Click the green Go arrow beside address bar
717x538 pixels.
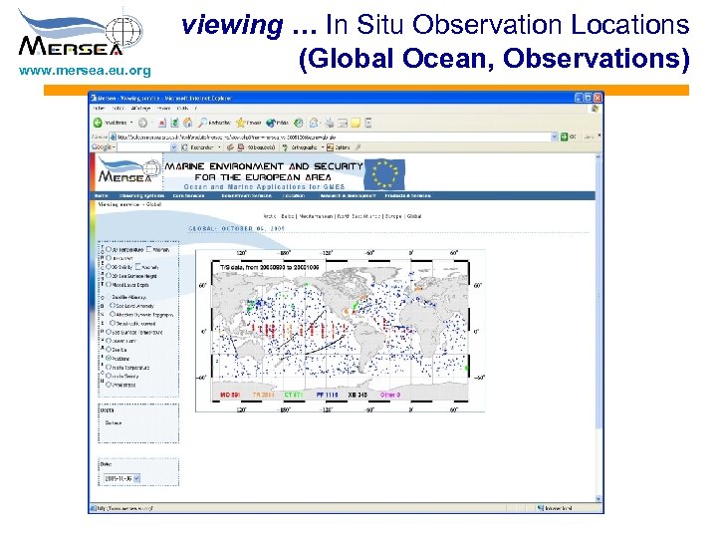[x=564, y=136]
